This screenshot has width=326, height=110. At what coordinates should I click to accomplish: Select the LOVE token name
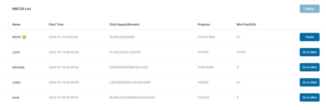[x=16, y=52]
